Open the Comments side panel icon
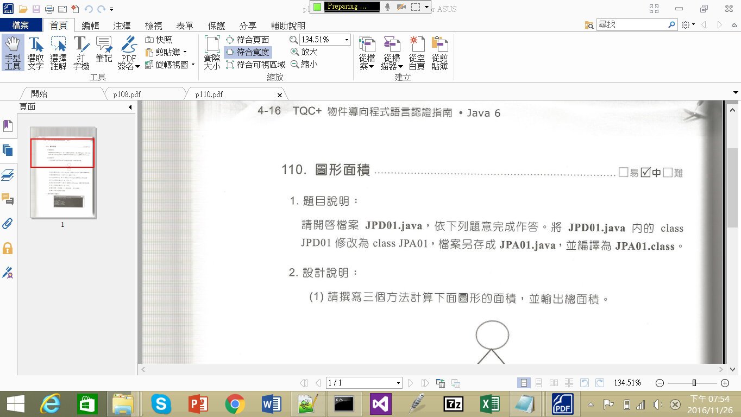Screen dimensions: 741x417 pos(8,199)
